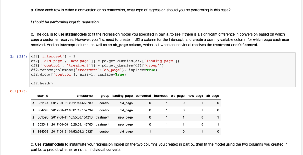
Task: Click the df2.drop code line
Action: tap(78, 74)
